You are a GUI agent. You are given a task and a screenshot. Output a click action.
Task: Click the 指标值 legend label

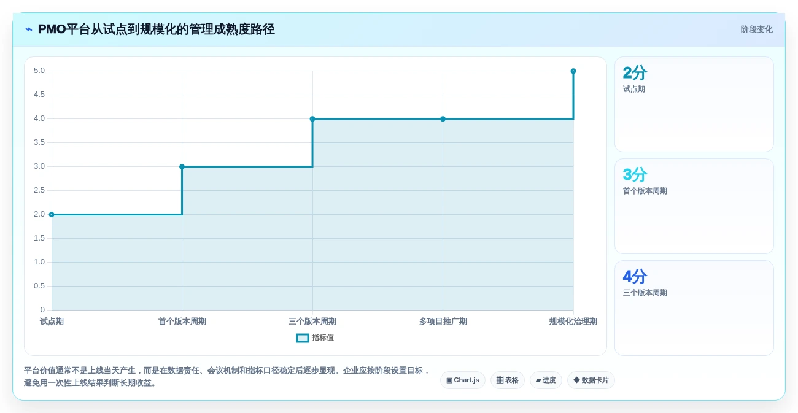pos(323,338)
